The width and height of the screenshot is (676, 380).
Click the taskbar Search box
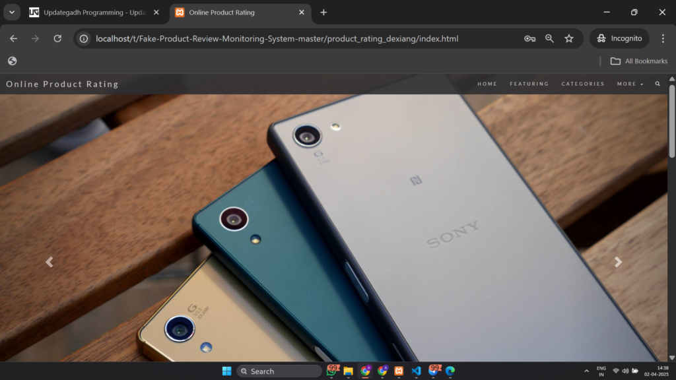point(279,371)
